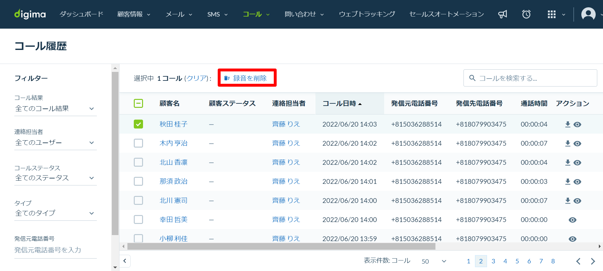View details of 那須 政治 call
This screenshot has width=603, height=271.
pyautogui.click(x=578, y=182)
